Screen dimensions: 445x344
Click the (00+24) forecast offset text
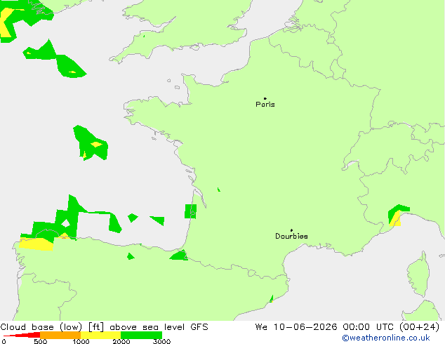coord(419,327)
